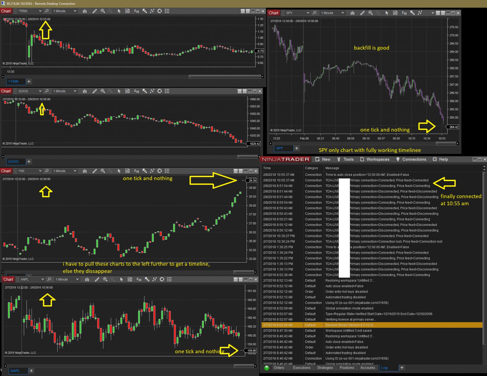Open Indicators icon in SPY chart toolbar
This screenshot has height=376, width=487.
click(420, 13)
